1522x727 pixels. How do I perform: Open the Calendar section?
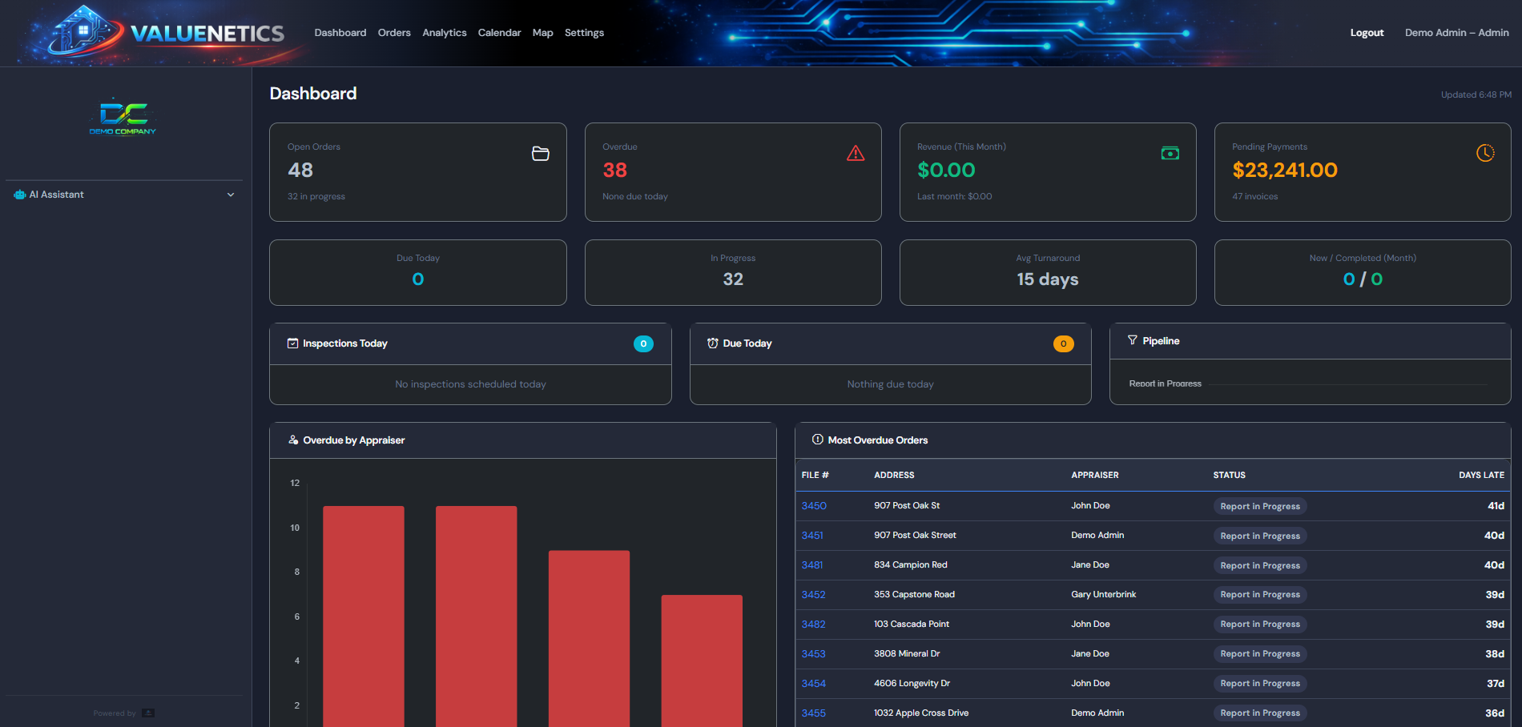[499, 32]
